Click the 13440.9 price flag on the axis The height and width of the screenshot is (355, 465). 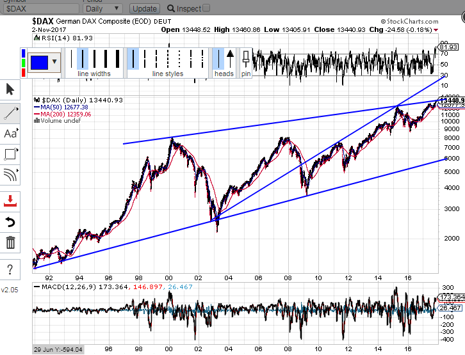coord(452,100)
